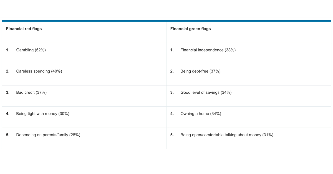Select the 'Bad credit (37%)' cell
This screenshot has height=174, width=333.
click(84, 96)
